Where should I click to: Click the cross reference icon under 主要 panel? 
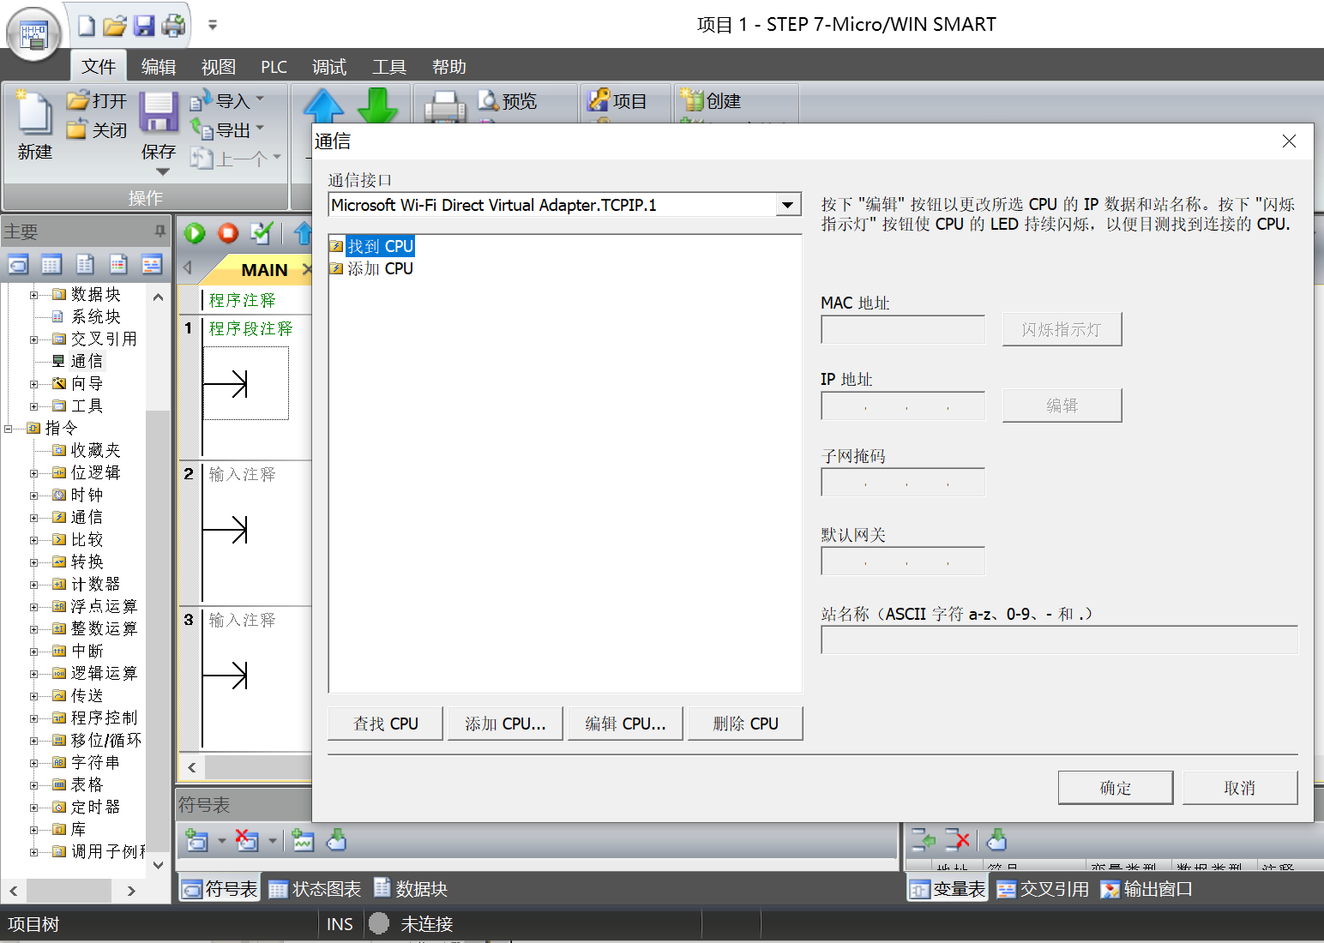pyautogui.click(x=152, y=264)
